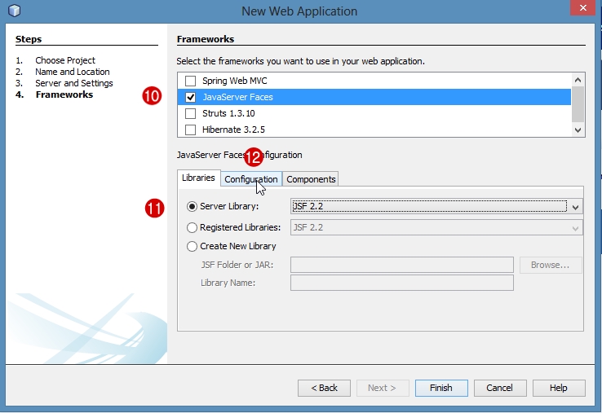Click step 3 Server and Settings text

click(74, 83)
